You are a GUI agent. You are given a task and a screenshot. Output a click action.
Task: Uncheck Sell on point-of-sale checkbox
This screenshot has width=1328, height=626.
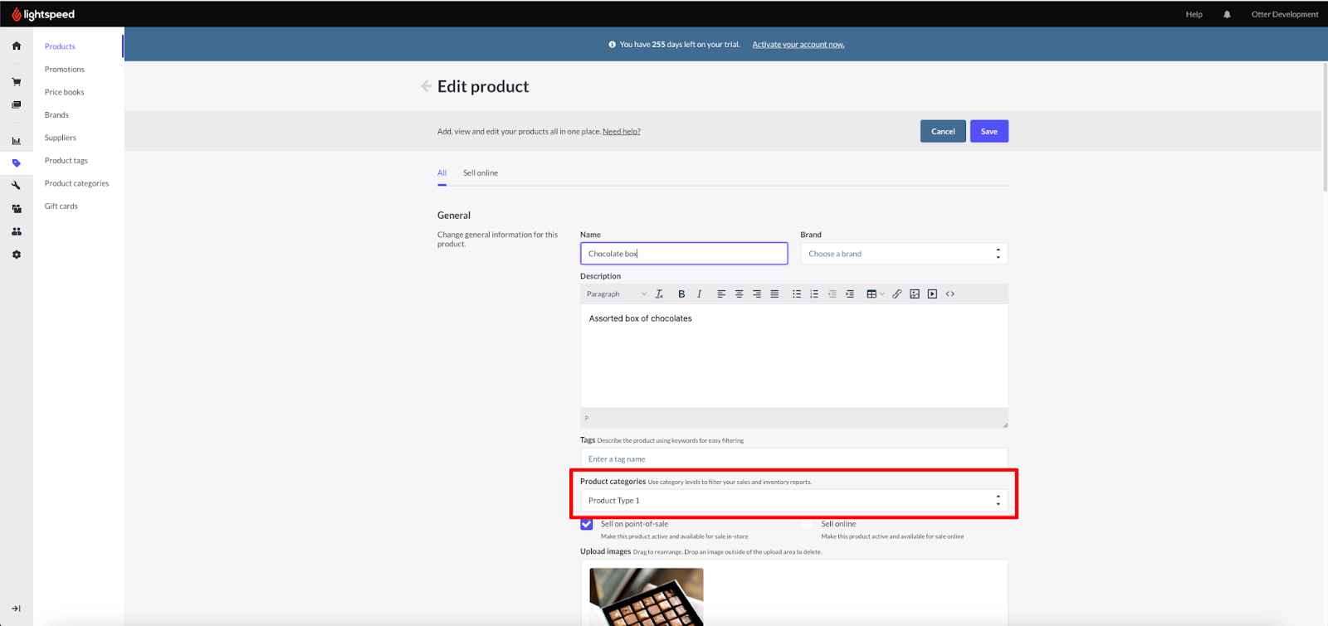click(x=587, y=524)
